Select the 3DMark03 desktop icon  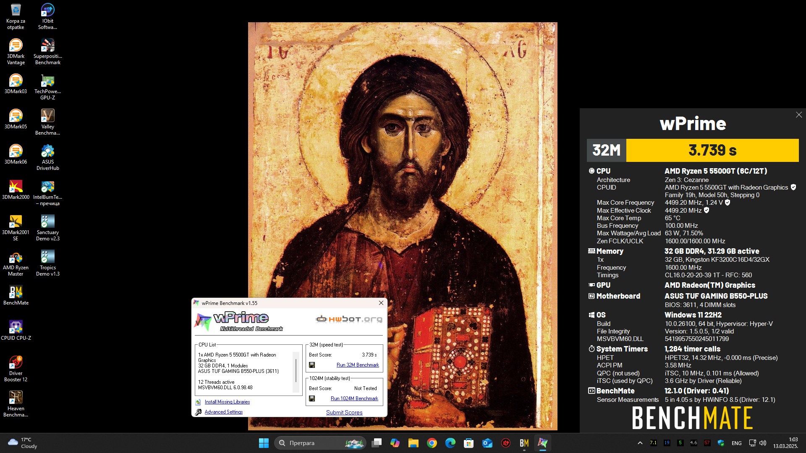[x=16, y=84]
